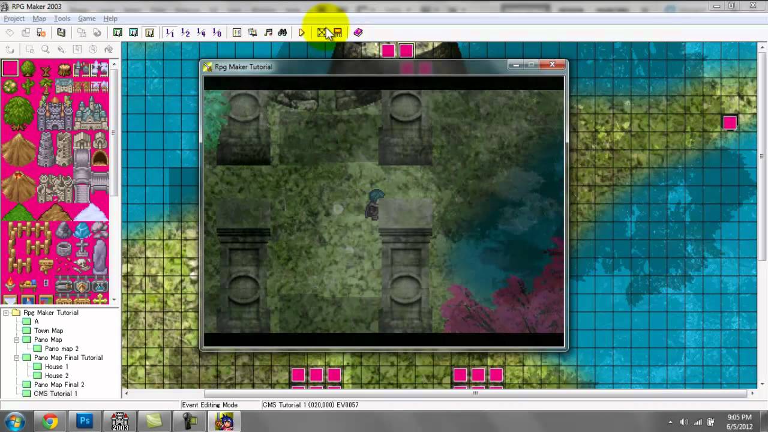768x432 pixels.
Task: Open the Windows Start button
Action: 14,421
